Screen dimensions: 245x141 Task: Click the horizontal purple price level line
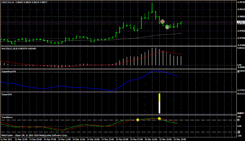(x=84, y=22)
